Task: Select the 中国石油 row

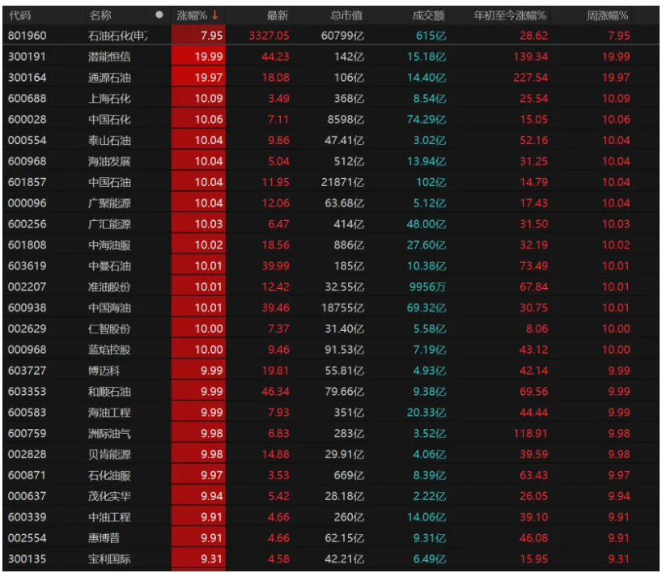Action: [x=109, y=182]
